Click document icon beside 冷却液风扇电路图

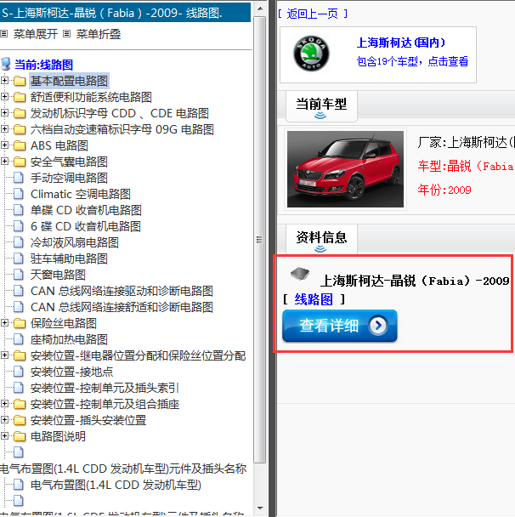(x=19, y=242)
